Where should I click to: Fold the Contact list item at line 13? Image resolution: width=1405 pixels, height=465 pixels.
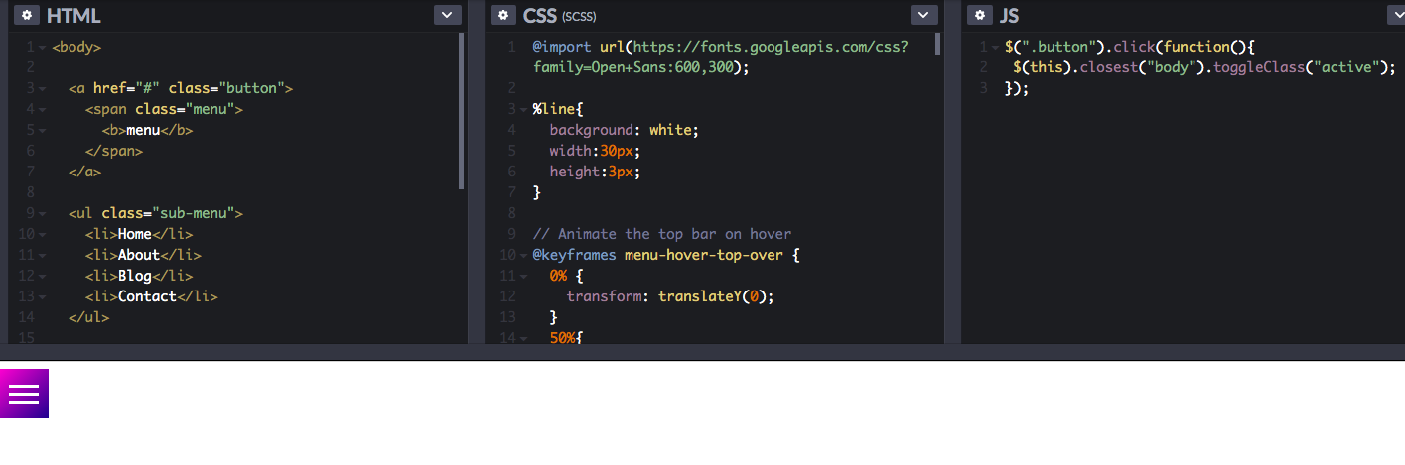coord(43,297)
